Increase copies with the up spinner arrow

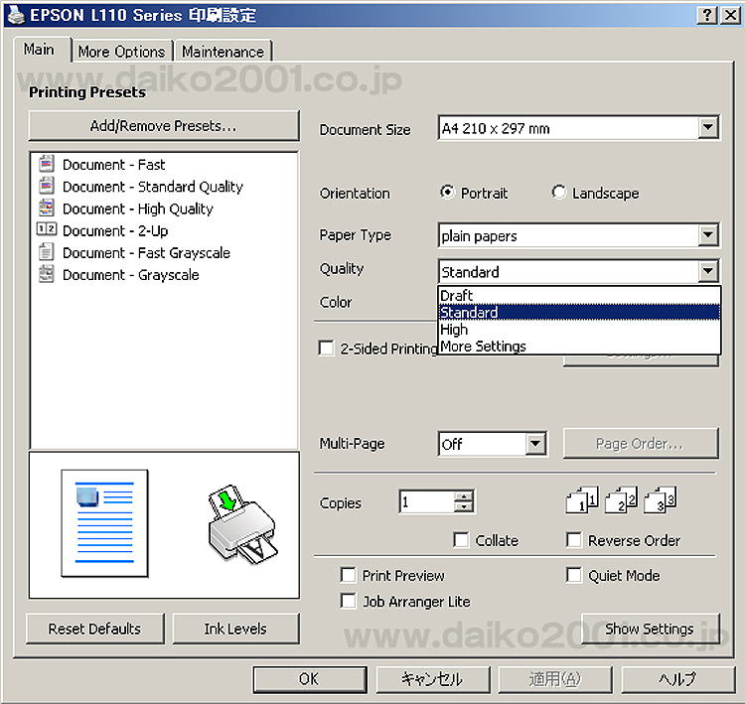pyautogui.click(x=463, y=496)
